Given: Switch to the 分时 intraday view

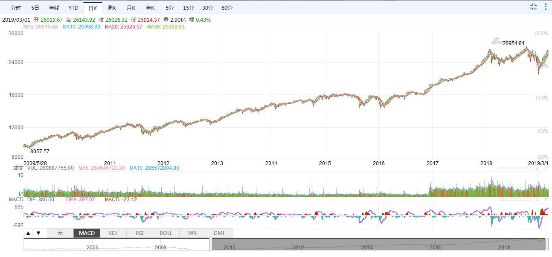Looking at the screenshot, I should point(15,8).
